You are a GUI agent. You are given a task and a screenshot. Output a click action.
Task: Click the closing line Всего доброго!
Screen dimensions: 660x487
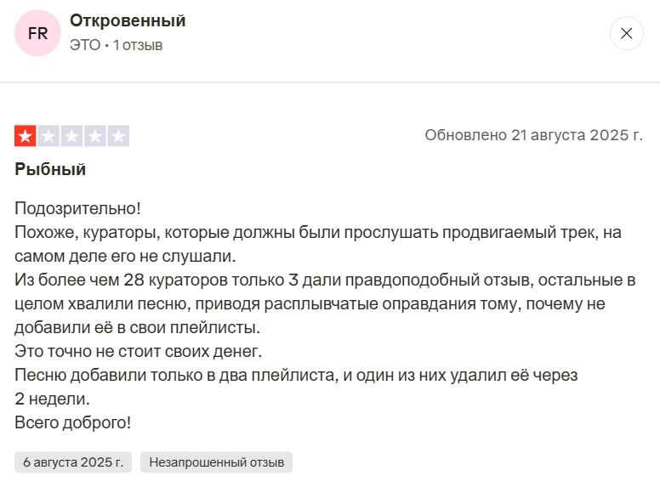point(73,422)
